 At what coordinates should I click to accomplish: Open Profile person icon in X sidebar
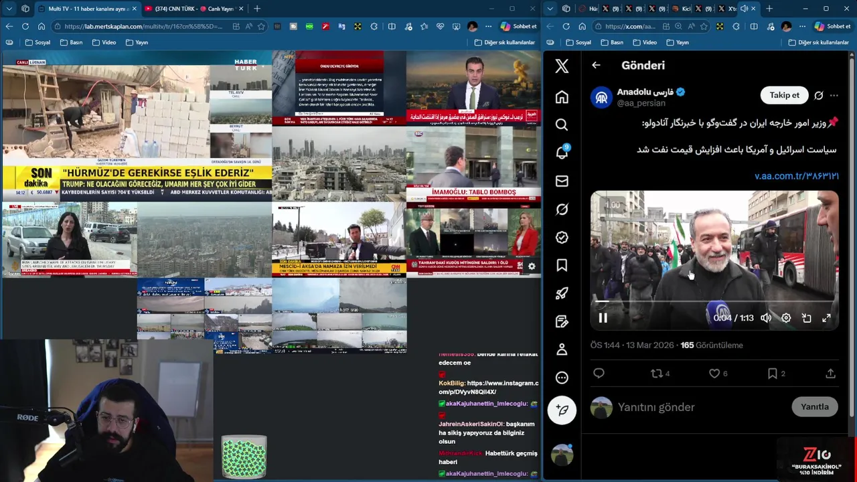[562, 349]
